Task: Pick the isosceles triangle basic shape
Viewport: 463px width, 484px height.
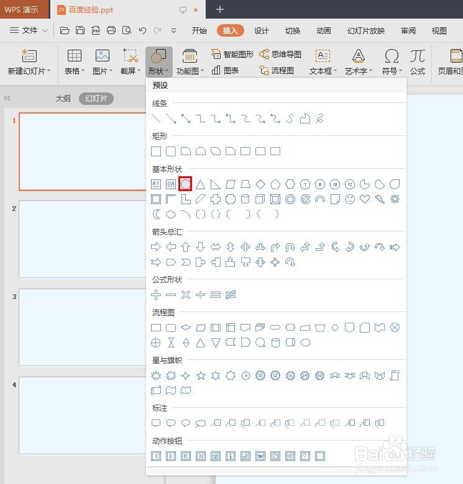Action: pos(200,184)
